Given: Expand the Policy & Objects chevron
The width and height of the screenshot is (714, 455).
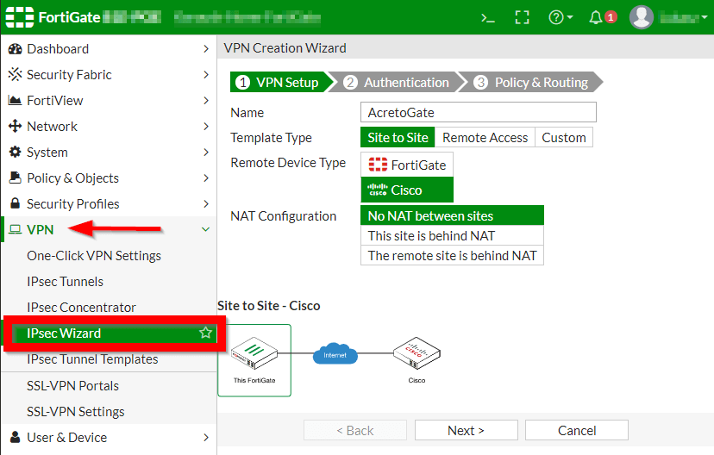Looking at the screenshot, I should (206, 178).
